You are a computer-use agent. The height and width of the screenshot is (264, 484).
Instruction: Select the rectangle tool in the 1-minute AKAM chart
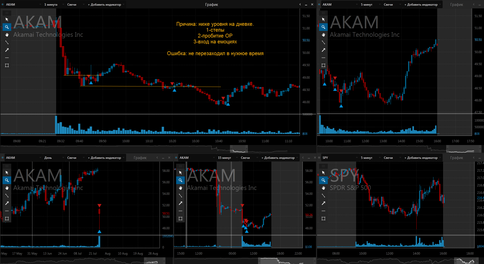pos(7,65)
